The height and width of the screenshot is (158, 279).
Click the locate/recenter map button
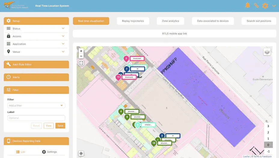[81, 153]
